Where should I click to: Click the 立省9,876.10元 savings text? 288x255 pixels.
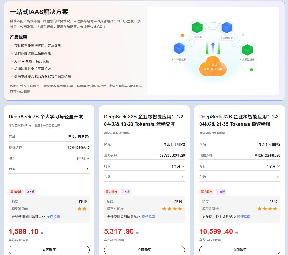tap(114, 240)
